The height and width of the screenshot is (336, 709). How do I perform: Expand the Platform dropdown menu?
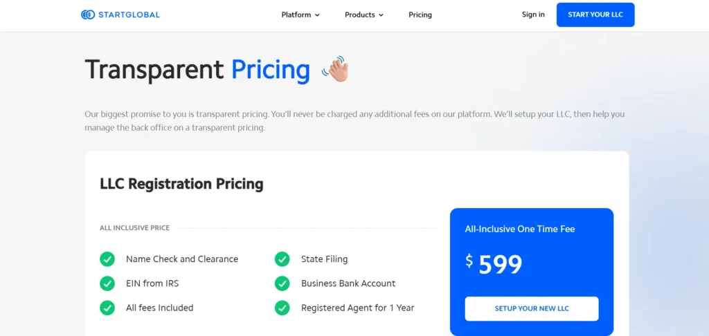300,15
